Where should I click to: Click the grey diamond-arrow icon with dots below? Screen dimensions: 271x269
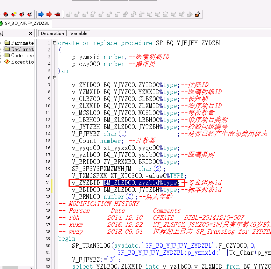tap(181, 14)
